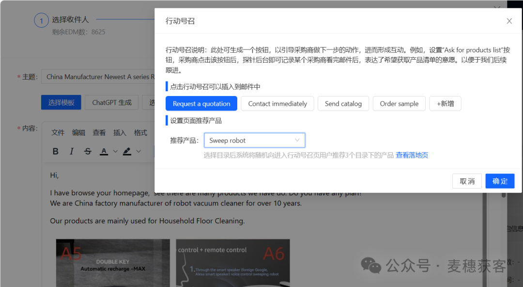Open the 查看落地页 link
Screen dimensions: 523x287
coord(411,155)
